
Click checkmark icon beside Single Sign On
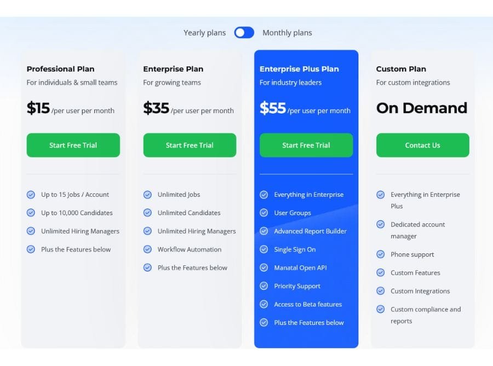(263, 249)
